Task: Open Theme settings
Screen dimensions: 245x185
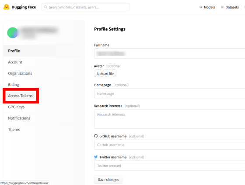Action: click(x=44, y=129)
